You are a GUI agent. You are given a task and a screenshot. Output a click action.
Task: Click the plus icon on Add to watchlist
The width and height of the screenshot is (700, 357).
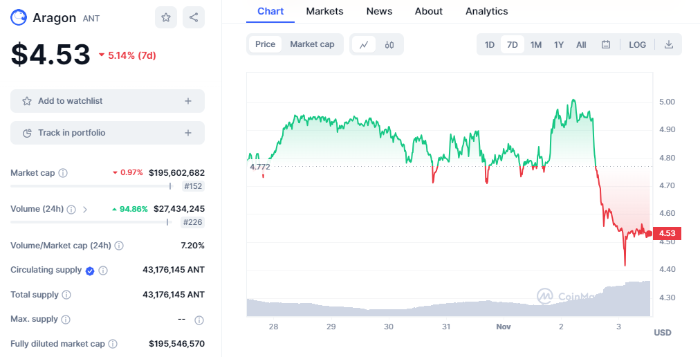(188, 101)
